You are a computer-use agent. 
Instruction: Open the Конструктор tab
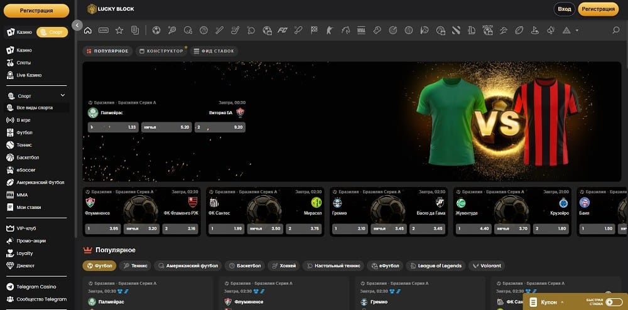click(161, 51)
